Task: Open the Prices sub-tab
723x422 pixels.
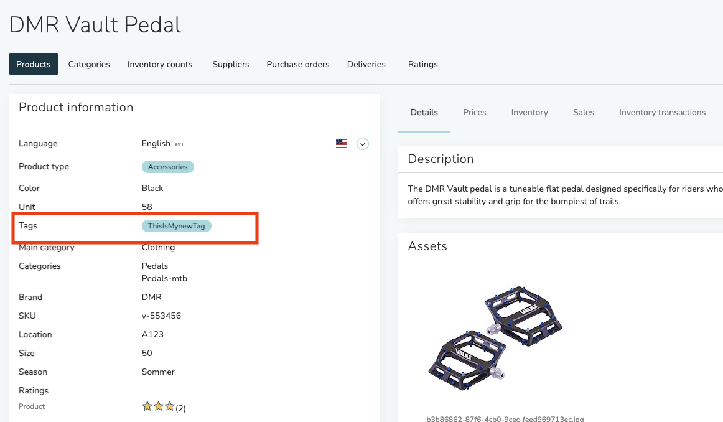Action: point(475,112)
